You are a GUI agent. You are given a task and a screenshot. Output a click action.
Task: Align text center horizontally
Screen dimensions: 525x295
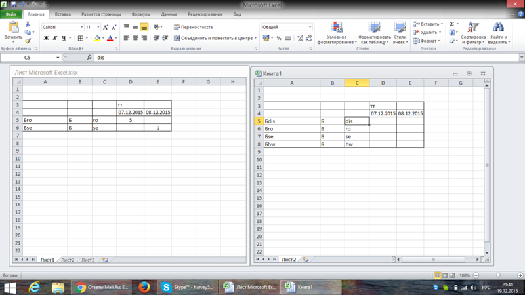coord(135,38)
